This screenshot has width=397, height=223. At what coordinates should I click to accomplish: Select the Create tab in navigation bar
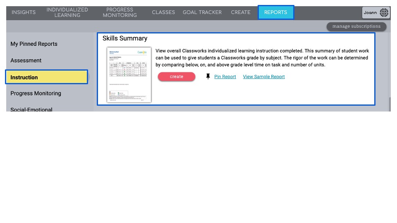(241, 12)
